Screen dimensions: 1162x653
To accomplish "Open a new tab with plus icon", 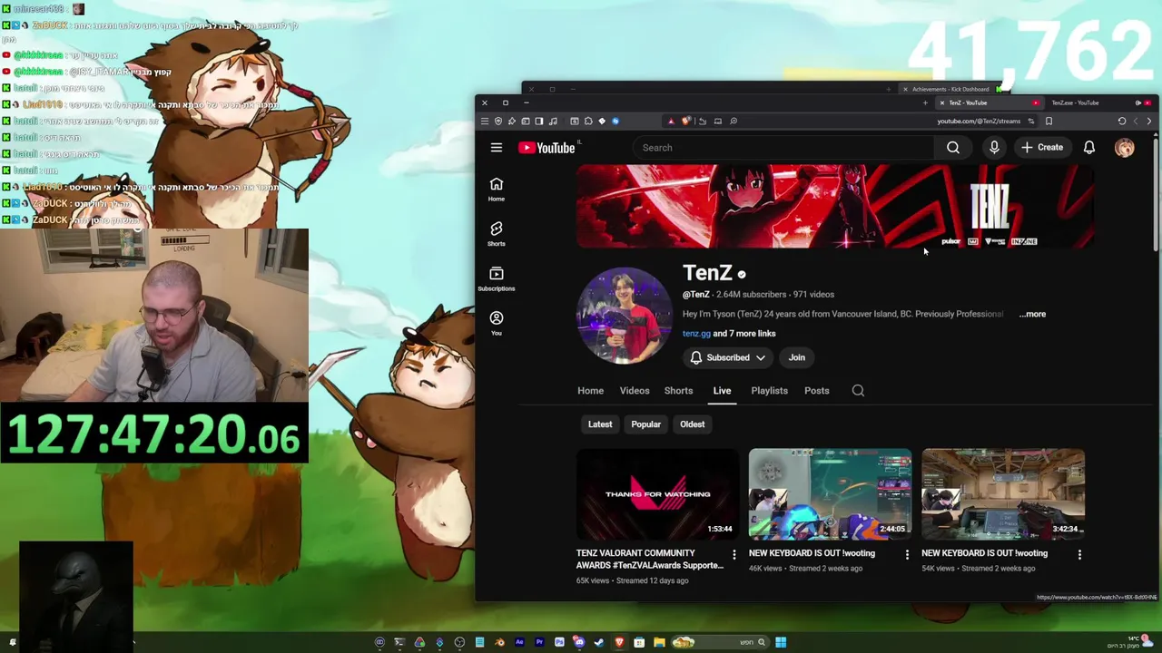I will (925, 102).
